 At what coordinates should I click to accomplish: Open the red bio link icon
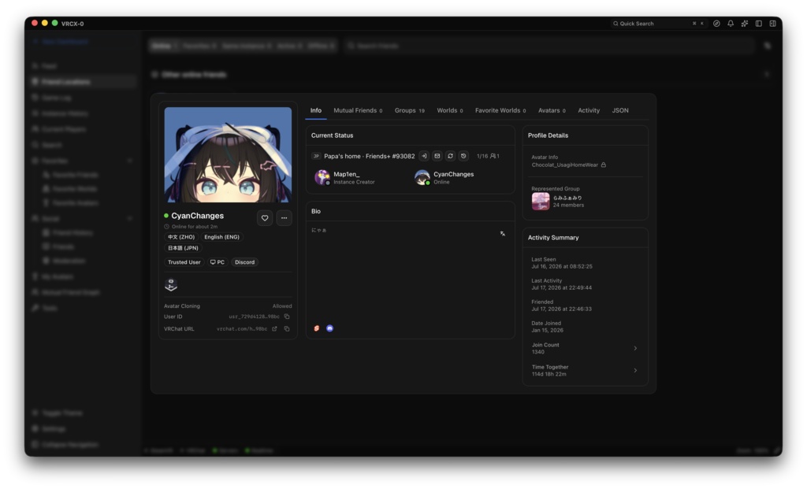click(317, 328)
